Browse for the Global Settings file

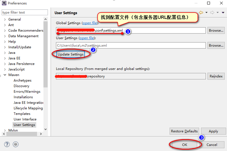(216, 31)
